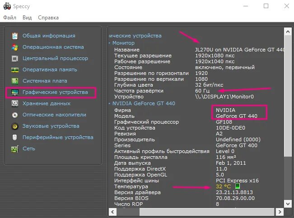View Периферийные устройства section

coord(58,137)
